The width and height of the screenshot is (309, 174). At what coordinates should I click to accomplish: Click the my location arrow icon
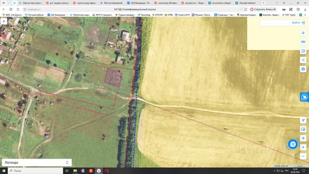(x=303, y=120)
